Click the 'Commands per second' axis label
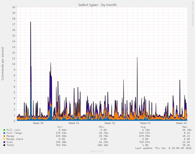The image size is (195, 154). pyautogui.click(x=3, y=64)
